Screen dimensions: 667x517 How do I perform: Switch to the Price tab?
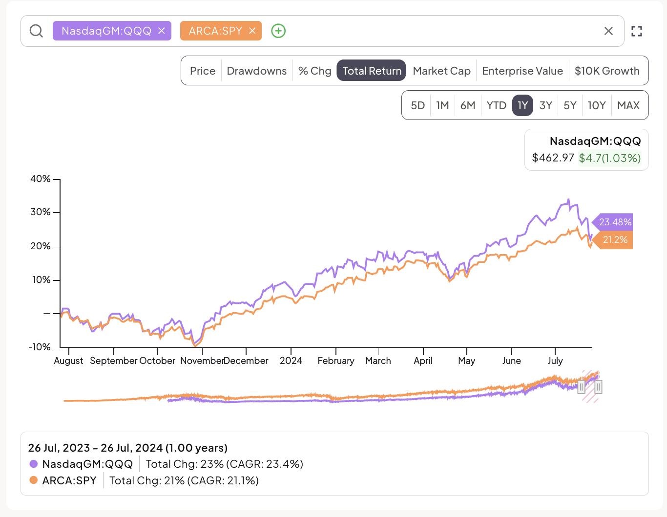203,71
